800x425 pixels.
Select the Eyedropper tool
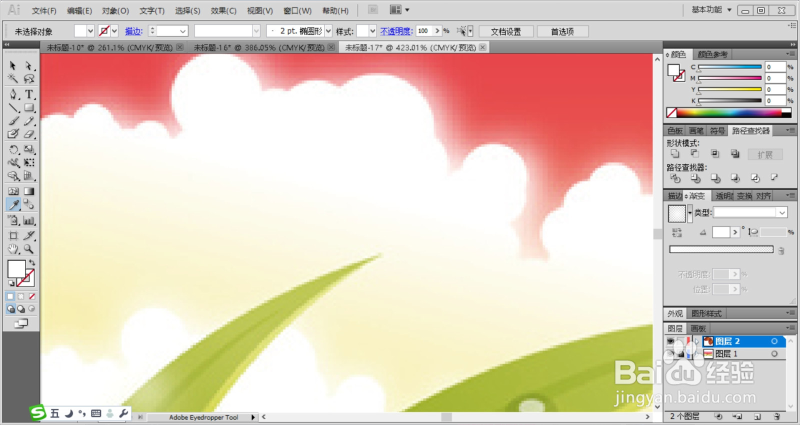point(13,204)
